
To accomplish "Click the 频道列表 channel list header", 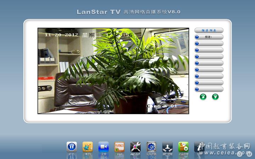I will pyautogui.click(x=209, y=31).
